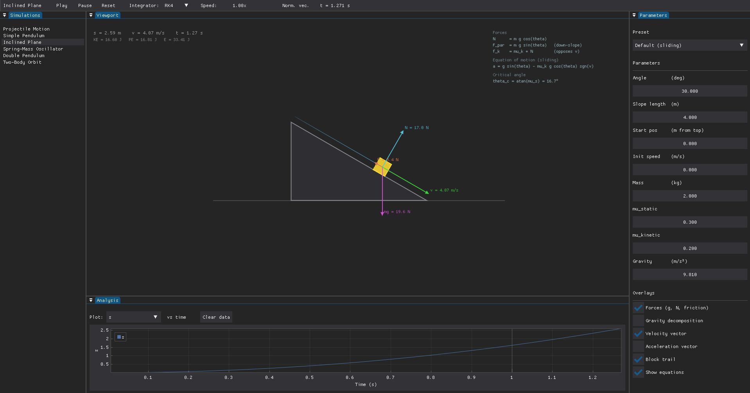Click the Angle value field 30.000
Screen dimensions: 750x393
tap(690, 91)
